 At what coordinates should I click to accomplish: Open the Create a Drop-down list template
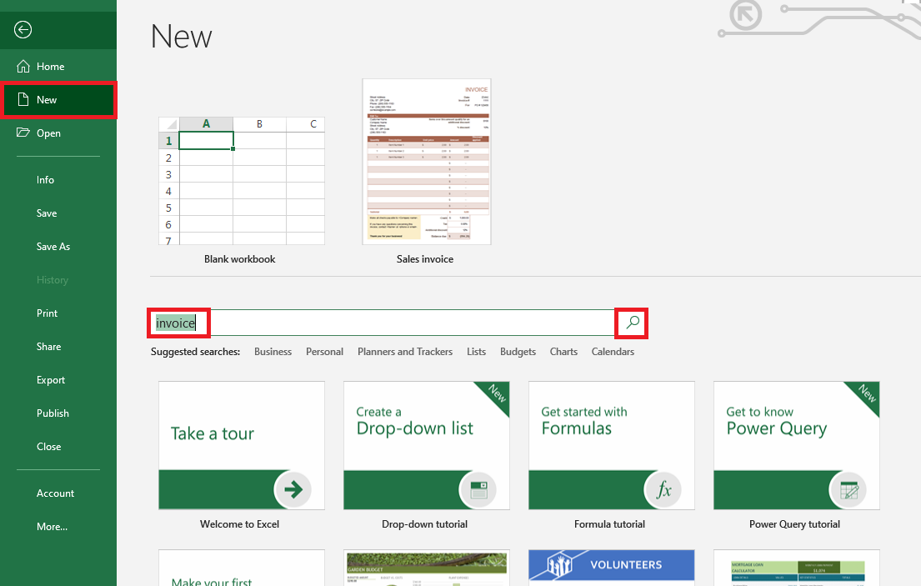click(427, 445)
